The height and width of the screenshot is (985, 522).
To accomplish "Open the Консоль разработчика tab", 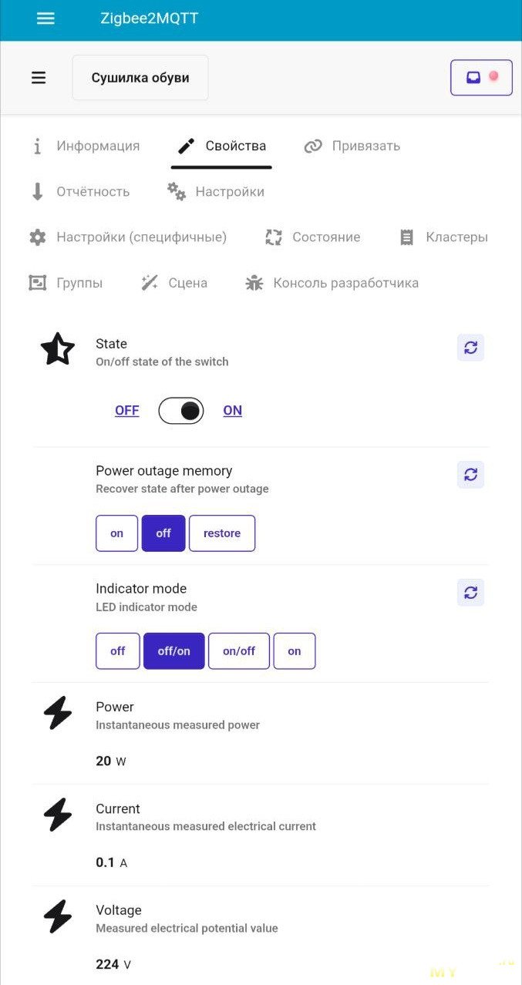I will click(x=332, y=283).
